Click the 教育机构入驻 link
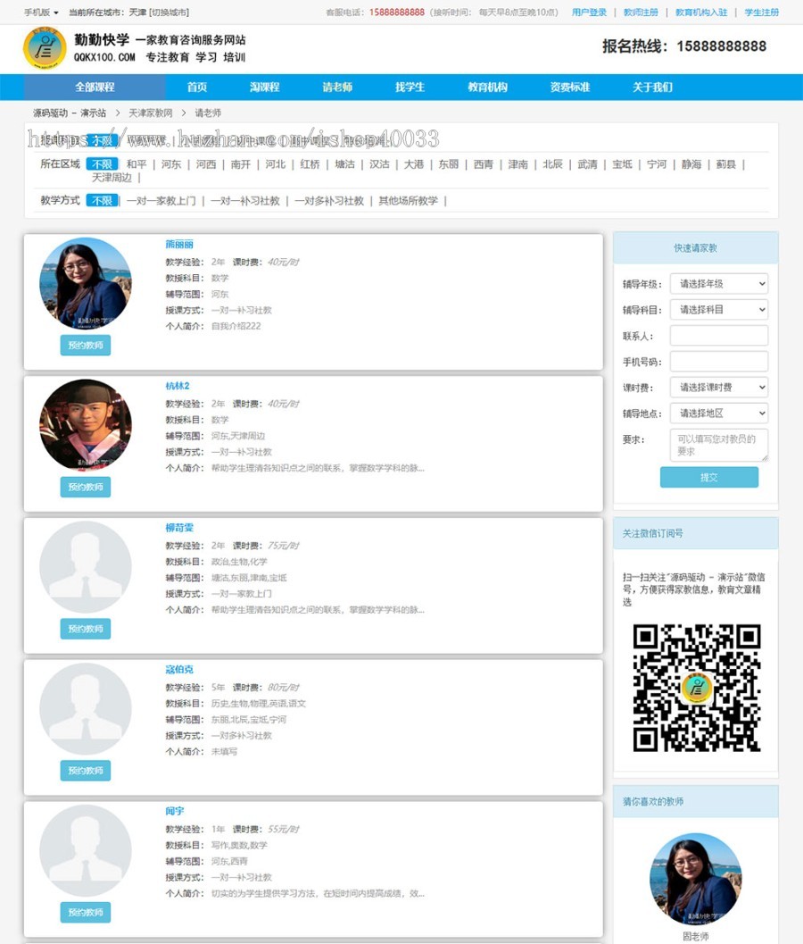803x944 pixels. [700, 12]
